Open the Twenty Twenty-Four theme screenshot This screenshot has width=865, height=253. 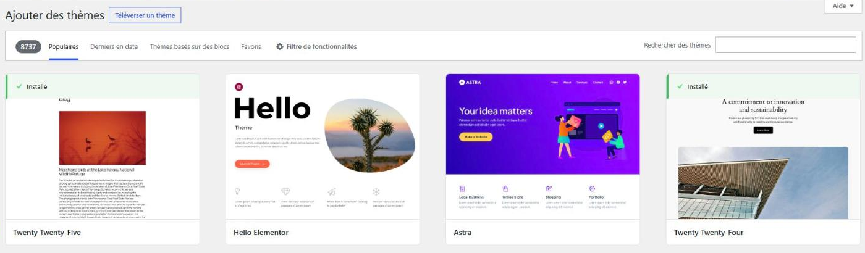[x=763, y=158]
